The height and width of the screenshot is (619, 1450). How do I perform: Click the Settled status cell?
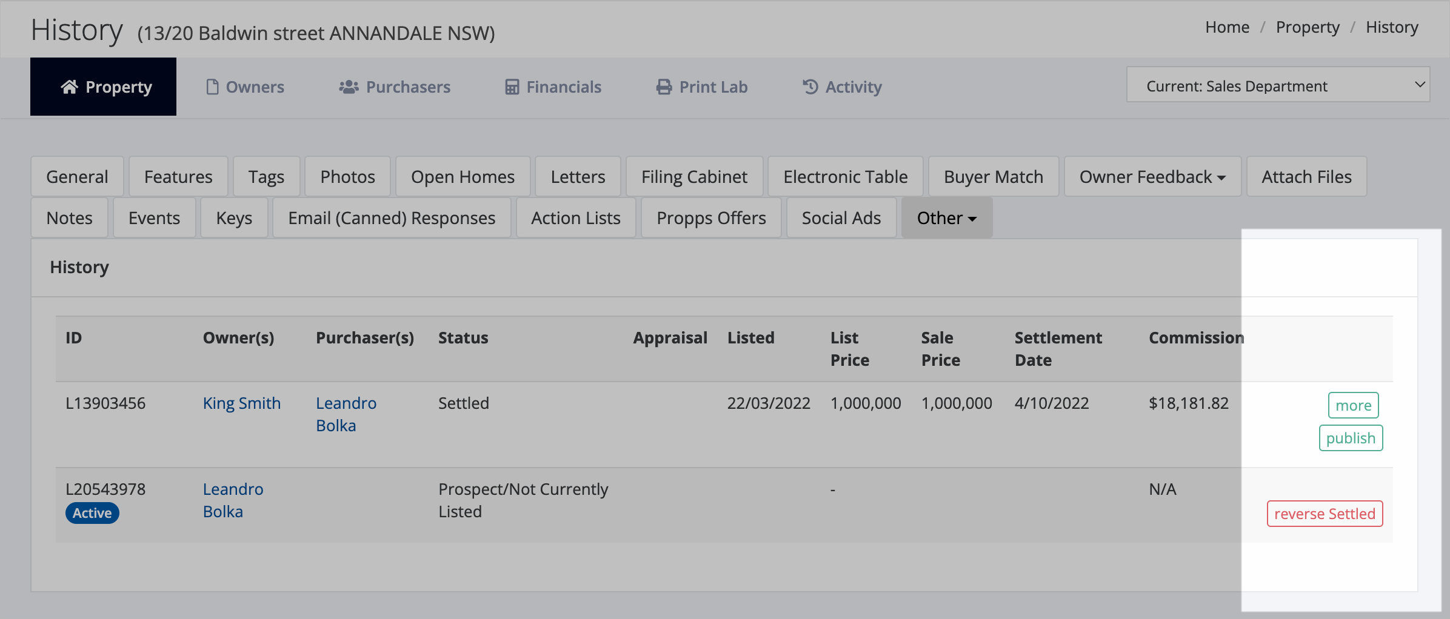tap(464, 403)
